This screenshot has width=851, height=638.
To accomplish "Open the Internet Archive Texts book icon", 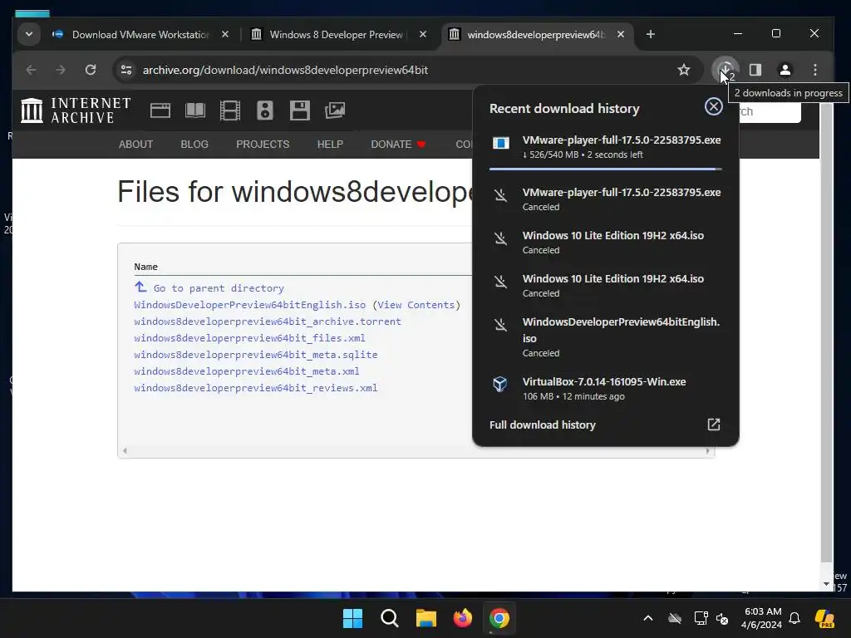I will (x=194, y=110).
